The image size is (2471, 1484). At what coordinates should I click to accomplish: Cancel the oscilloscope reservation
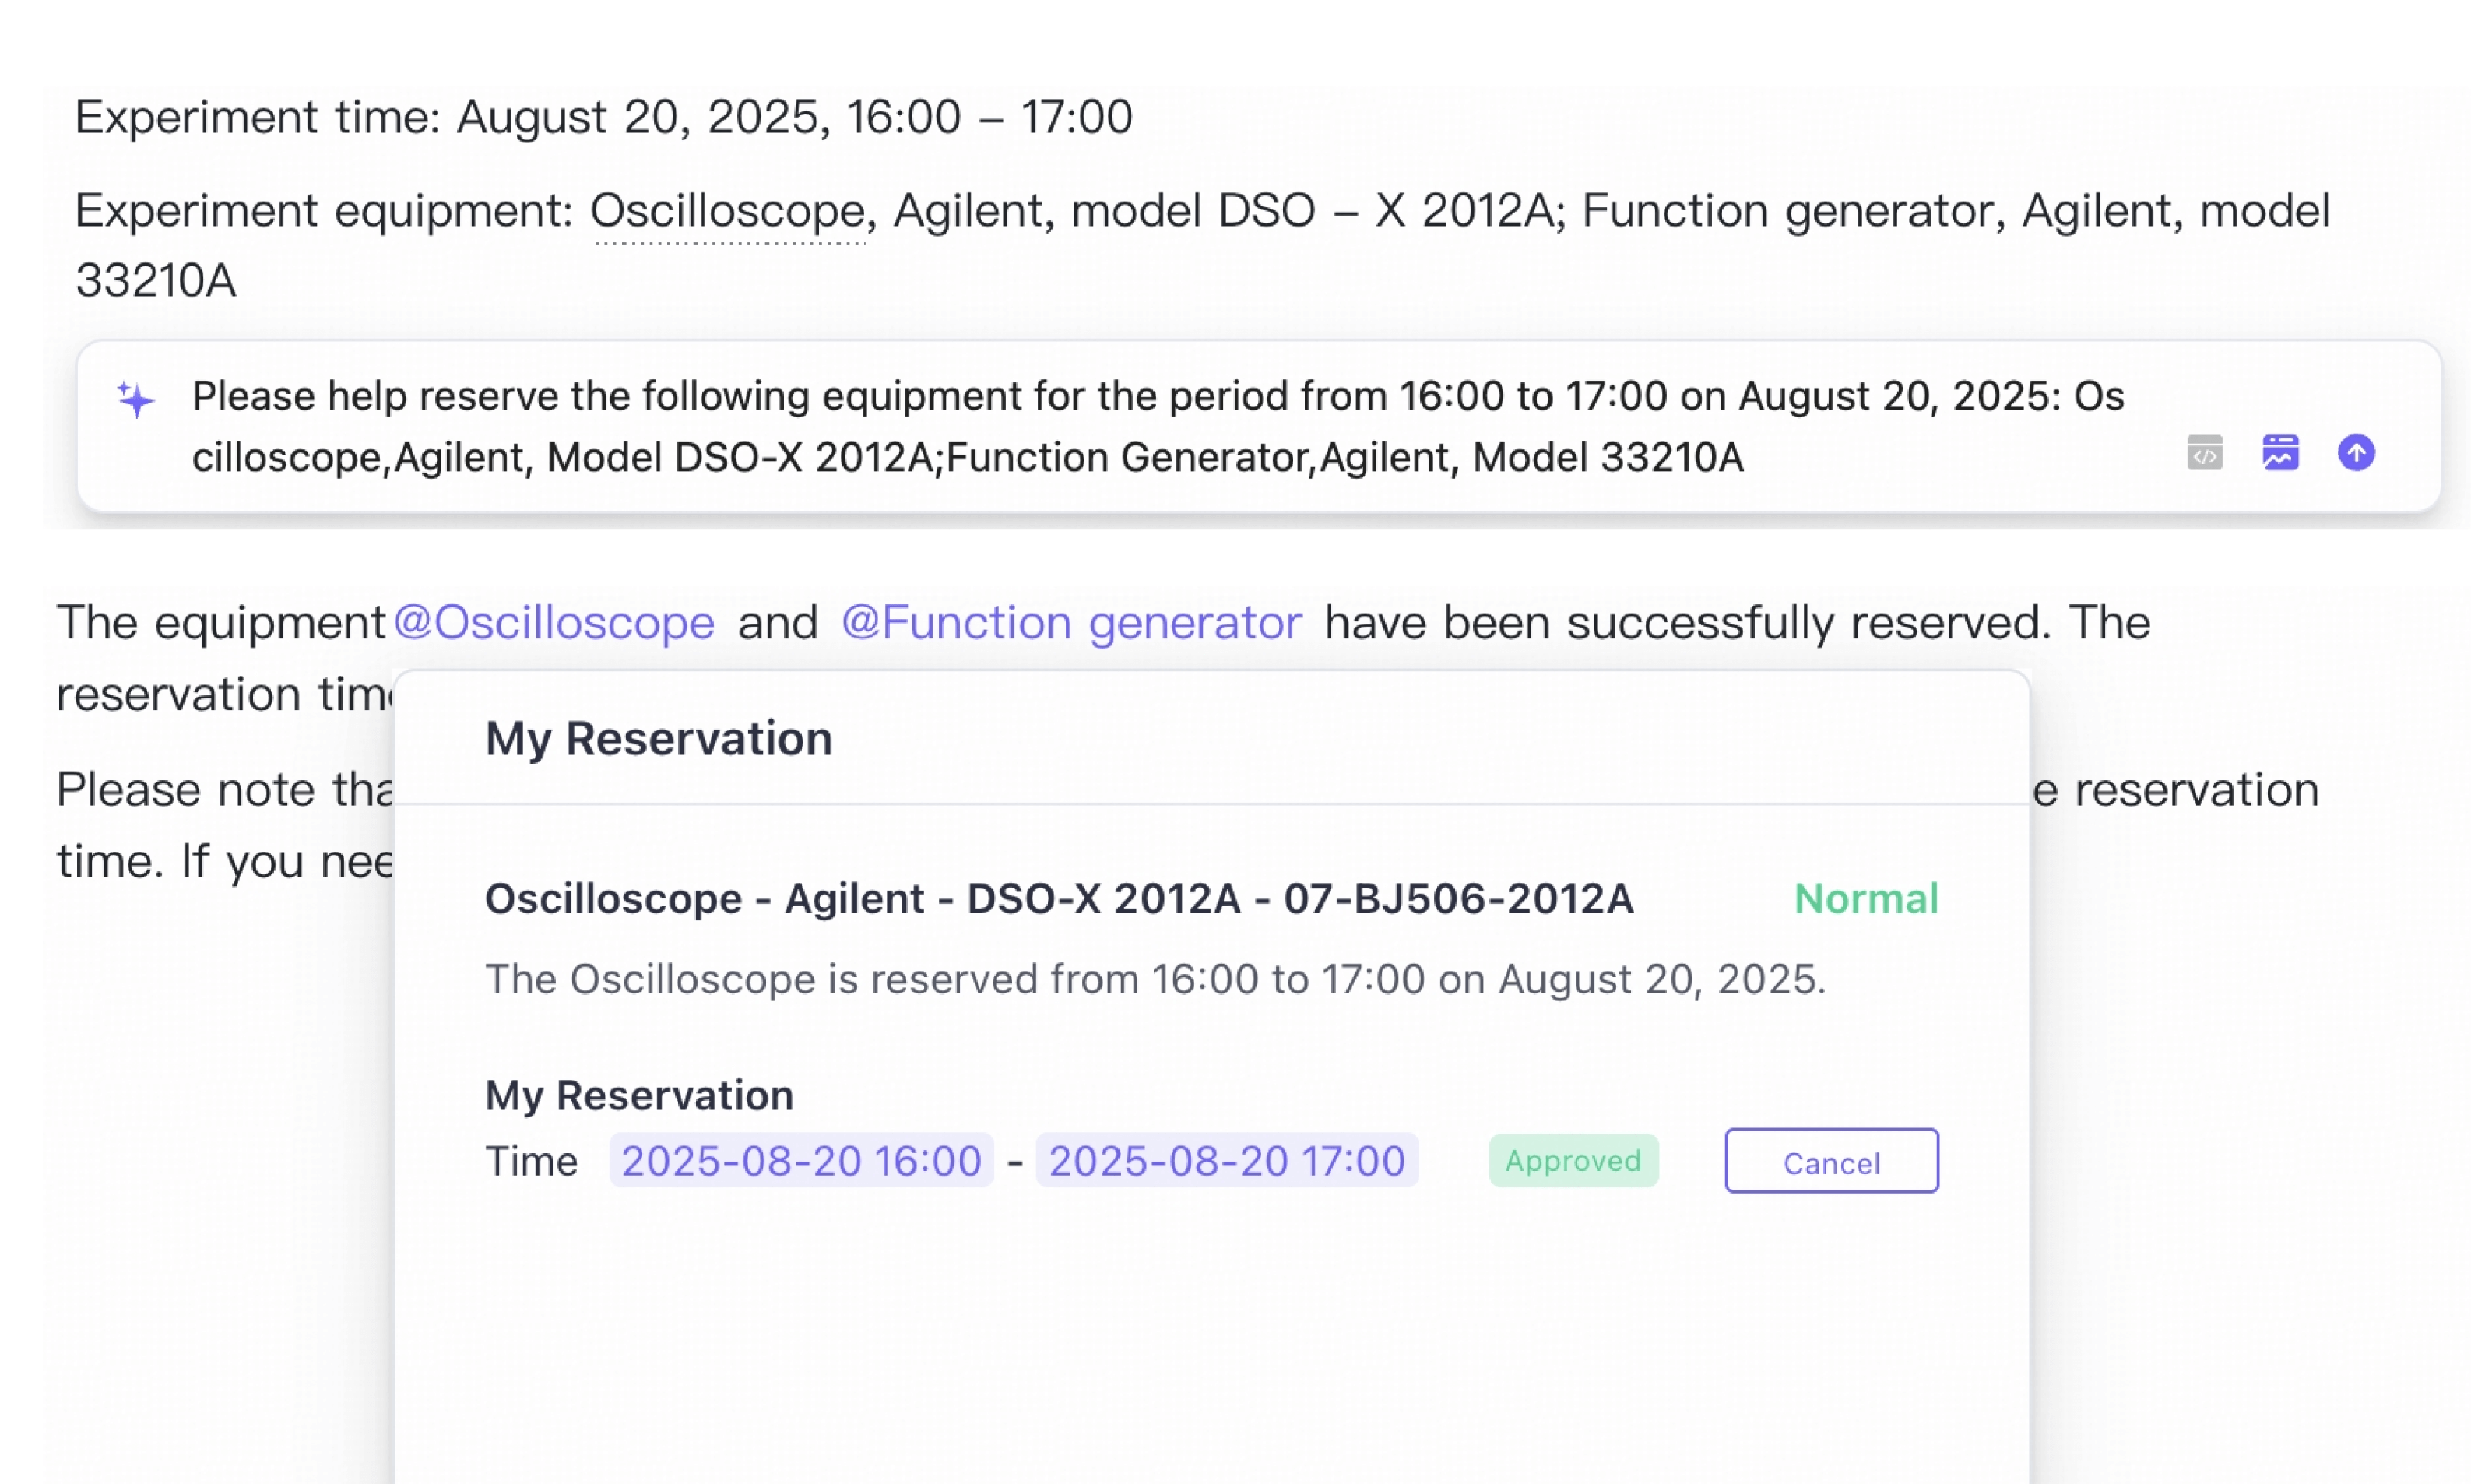(x=1831, y=1161)
